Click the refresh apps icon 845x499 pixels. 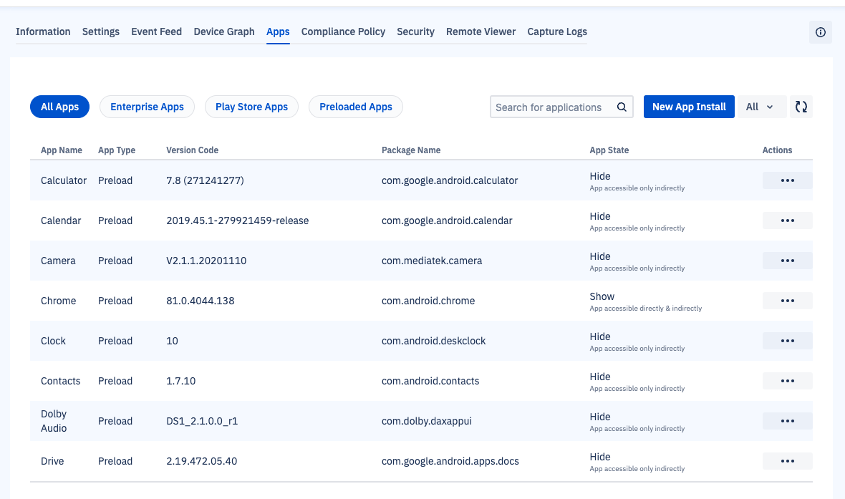801,107
